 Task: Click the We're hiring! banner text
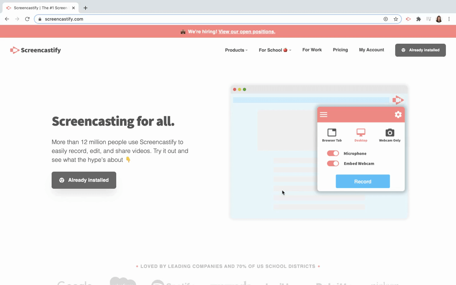point(202,32)
